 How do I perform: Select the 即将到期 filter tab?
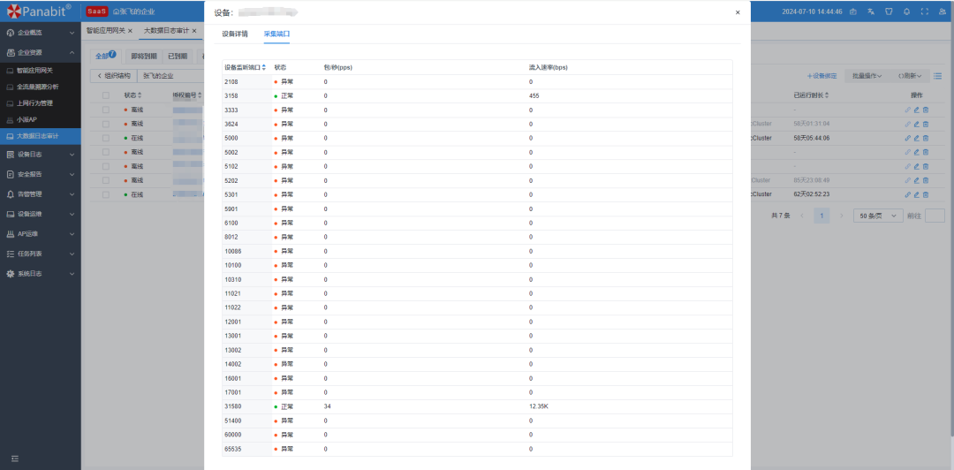point(144,56)
